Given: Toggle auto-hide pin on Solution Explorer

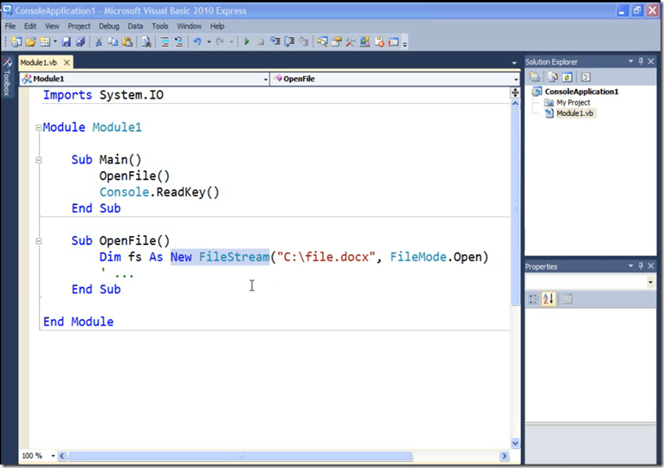Looking at the screenshot, I should pyautogui.click(x=641, y=61).
